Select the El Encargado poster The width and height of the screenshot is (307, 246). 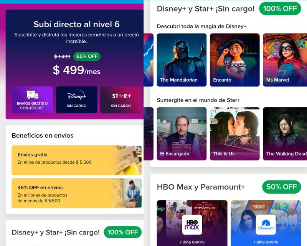(x=182, y=134)
